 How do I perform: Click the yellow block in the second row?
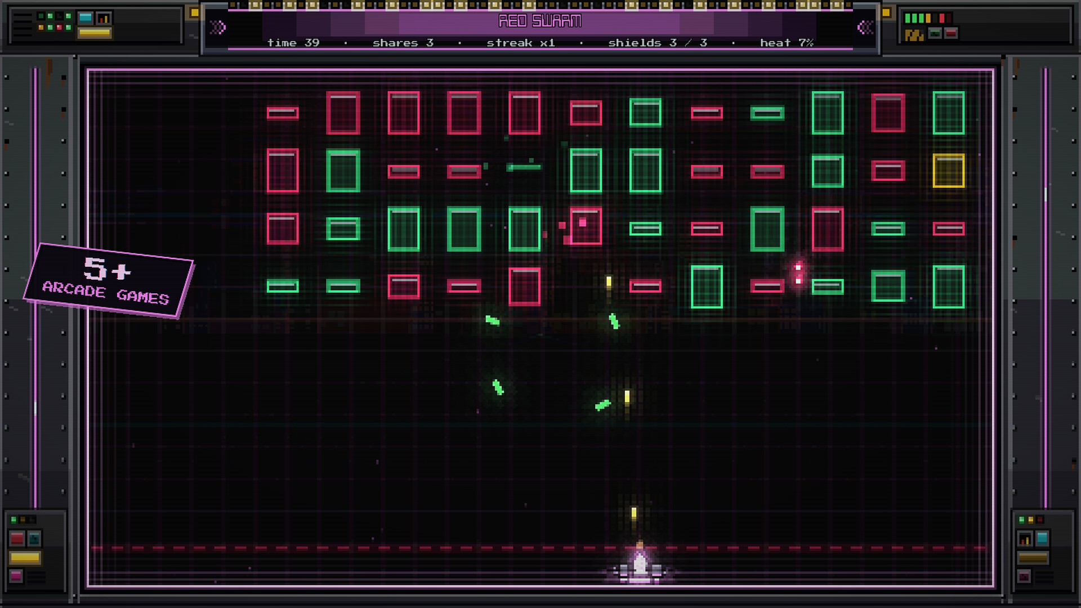point(949,171)
